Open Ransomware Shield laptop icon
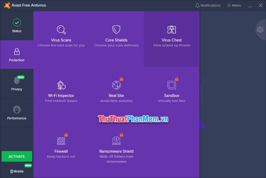266x178 pixels. pos(116,141)
